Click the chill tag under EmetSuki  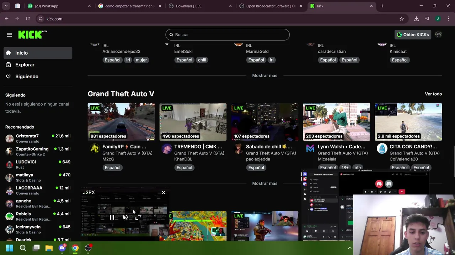[x=202, y=60]
